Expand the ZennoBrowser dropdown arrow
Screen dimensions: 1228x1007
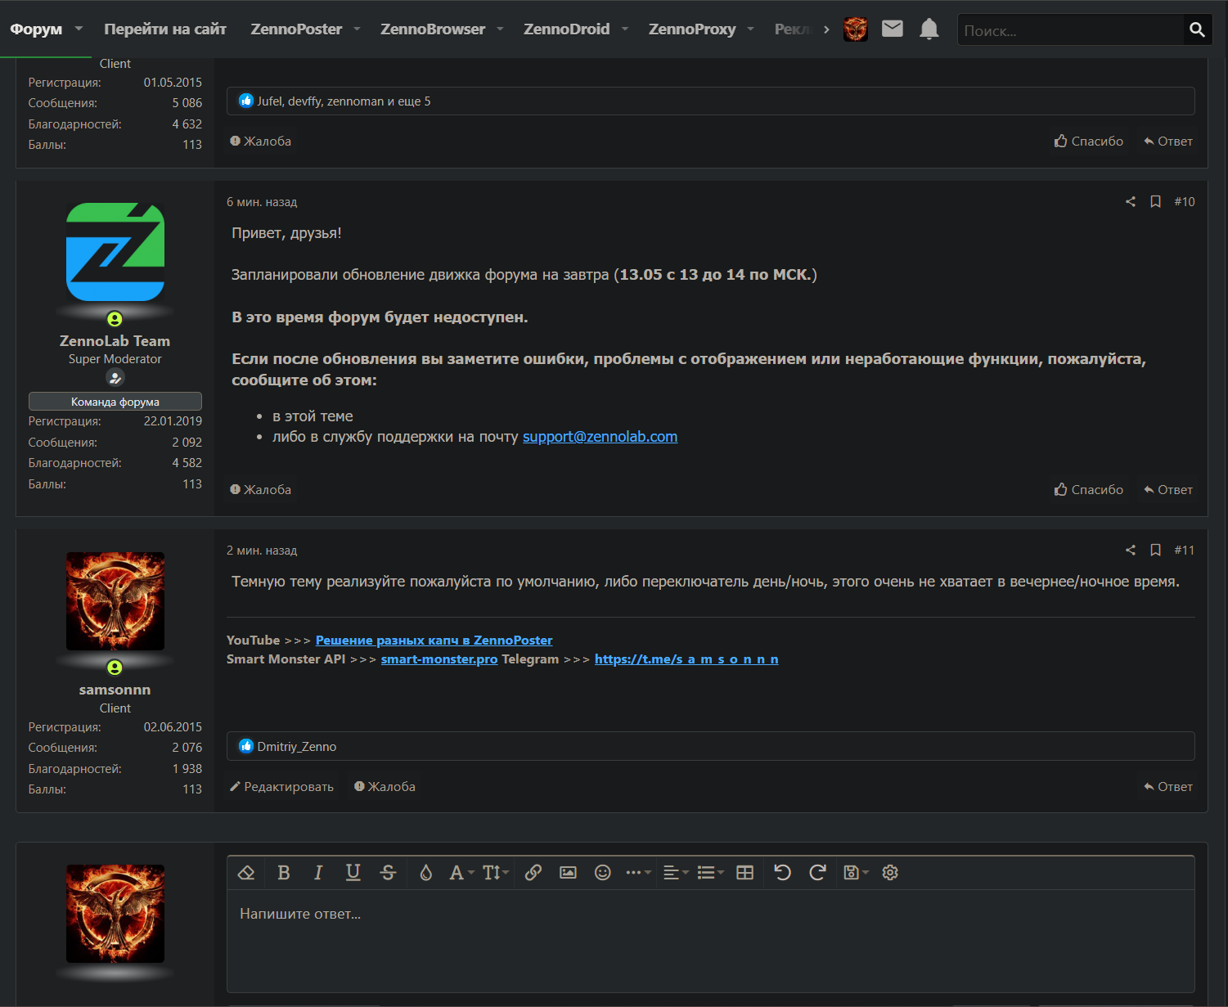(500, 29)
